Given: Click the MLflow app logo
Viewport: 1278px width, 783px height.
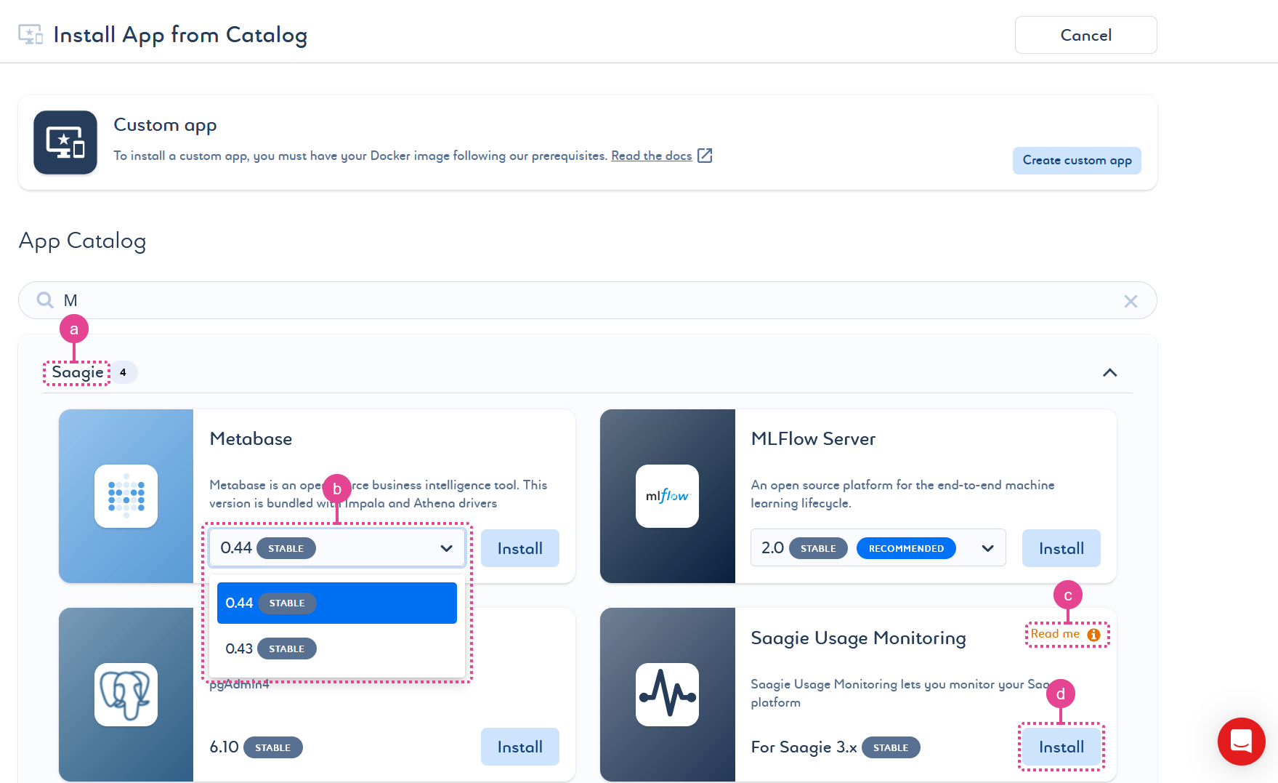Looking at the screenshot, I should [667, 496].
